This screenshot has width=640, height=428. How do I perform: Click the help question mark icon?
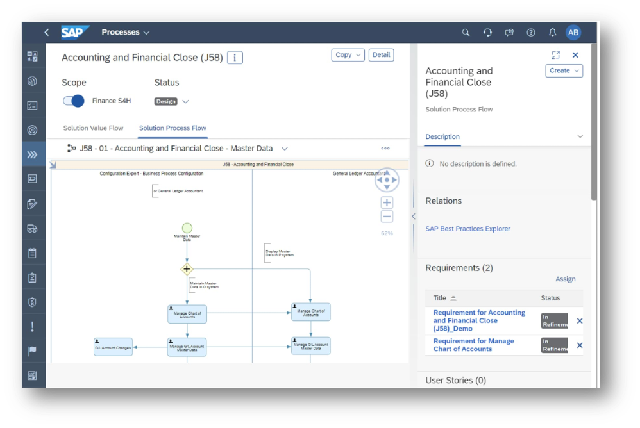[531, 33]
